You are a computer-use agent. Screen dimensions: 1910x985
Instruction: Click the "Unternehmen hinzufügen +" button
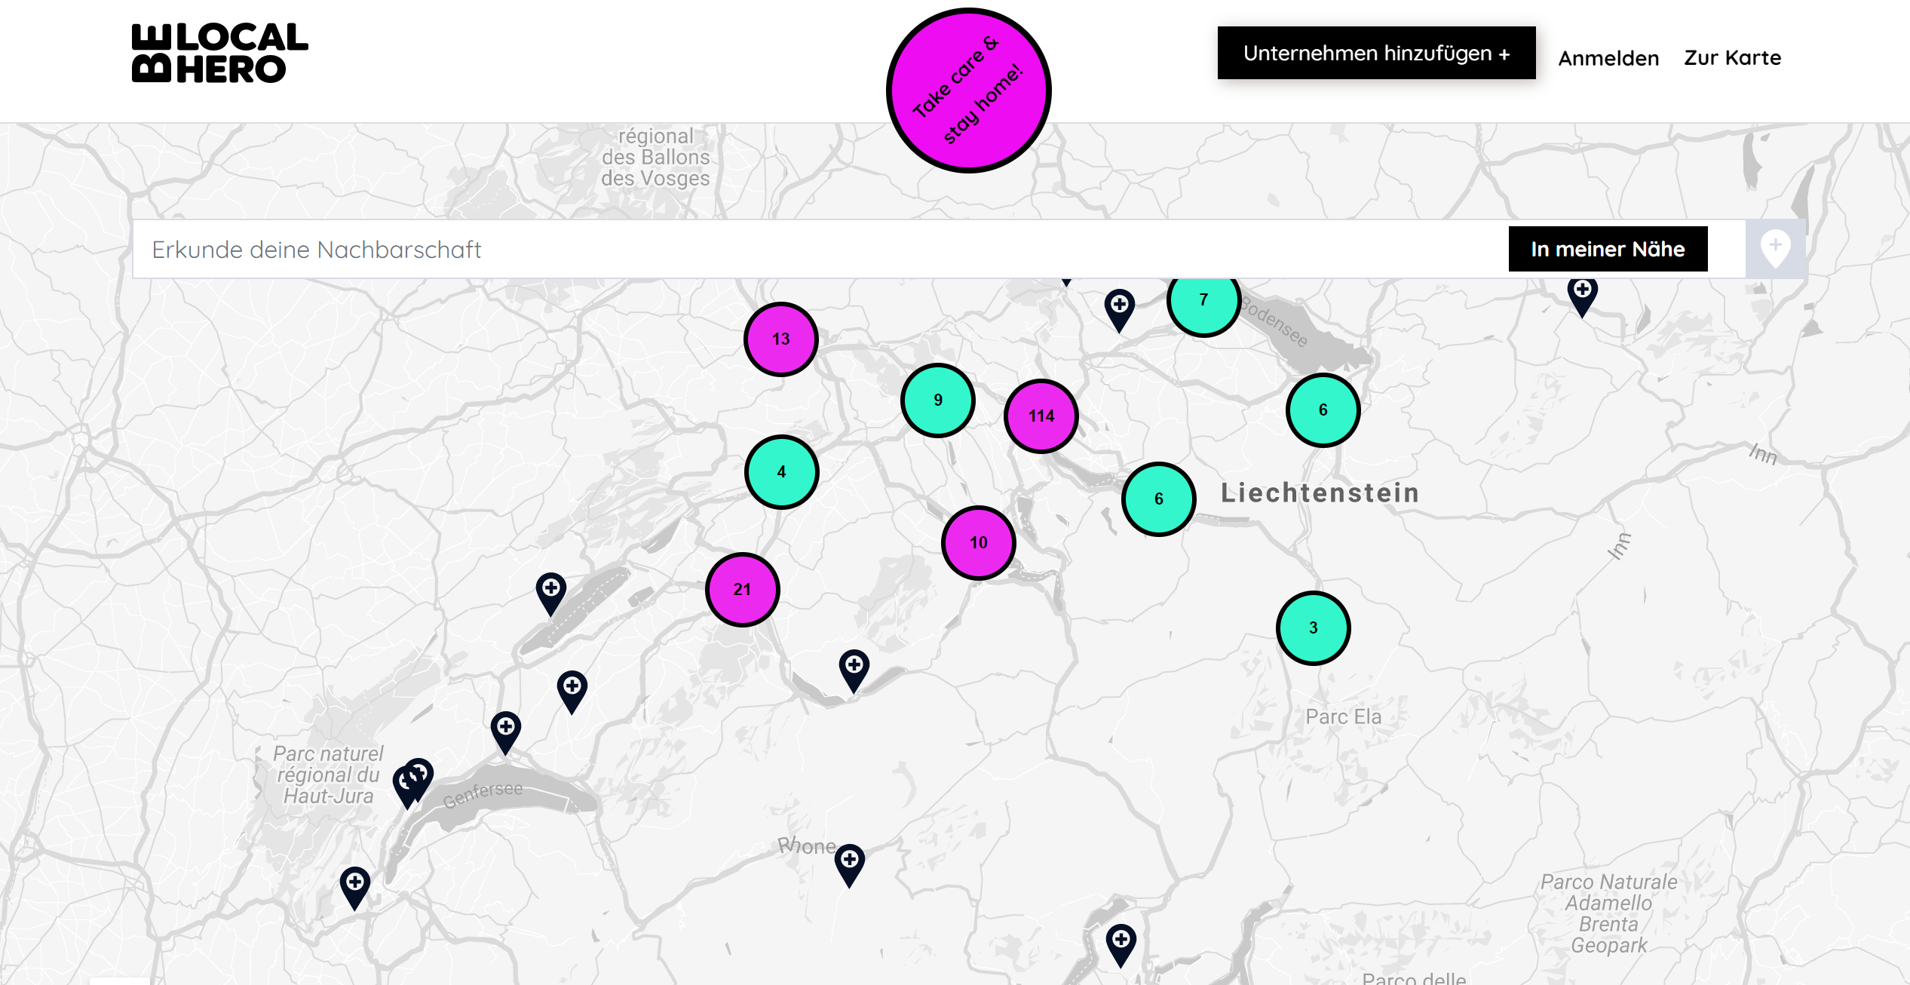pos(1375,53)
